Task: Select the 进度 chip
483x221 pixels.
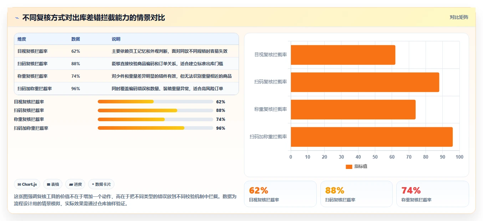Action: coord(75,184)
